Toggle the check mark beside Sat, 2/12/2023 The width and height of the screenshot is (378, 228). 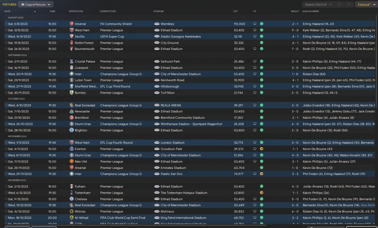click(x=6, y=186)
